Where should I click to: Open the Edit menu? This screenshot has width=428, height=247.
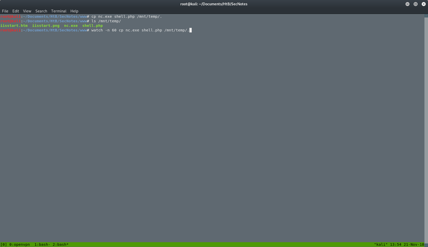(x=16, y=11)
